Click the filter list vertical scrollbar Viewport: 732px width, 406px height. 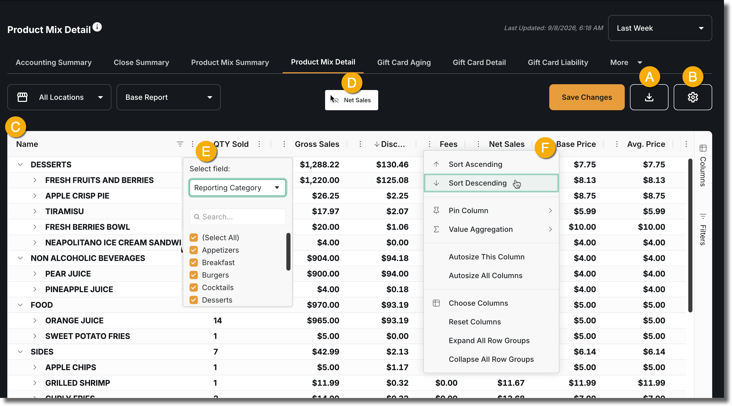(288, 252)
